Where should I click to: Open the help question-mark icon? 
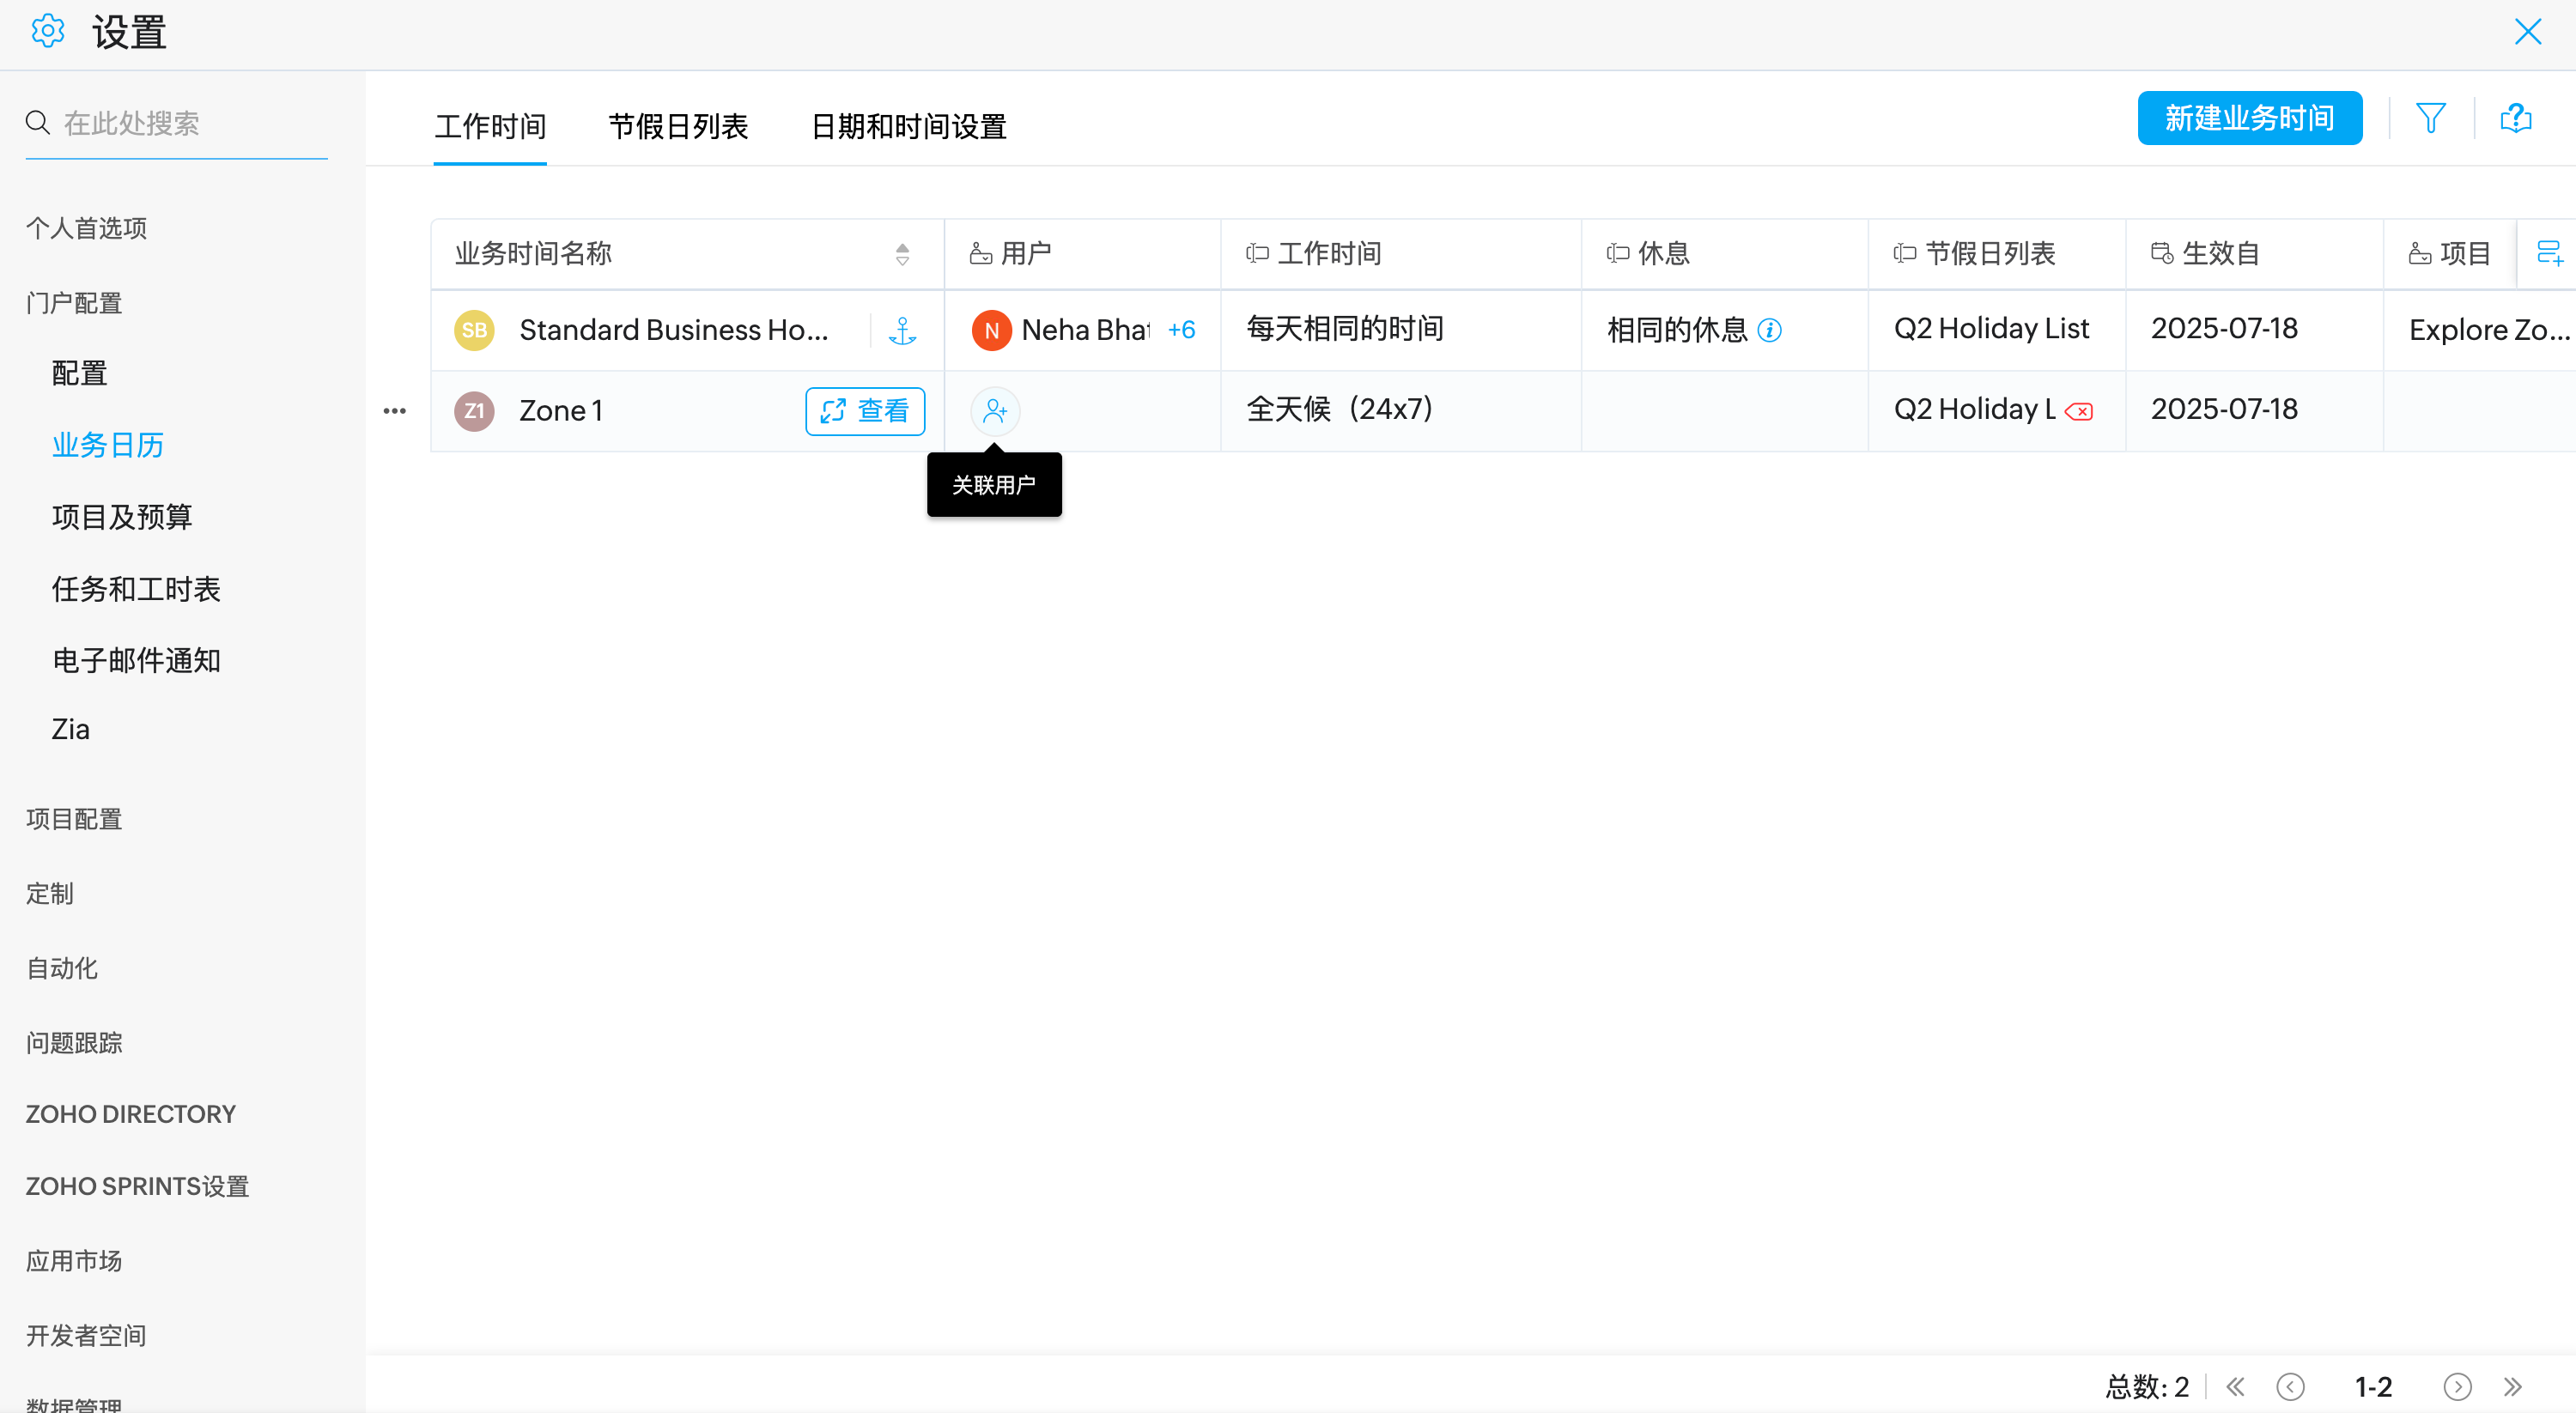[2515, 118]
